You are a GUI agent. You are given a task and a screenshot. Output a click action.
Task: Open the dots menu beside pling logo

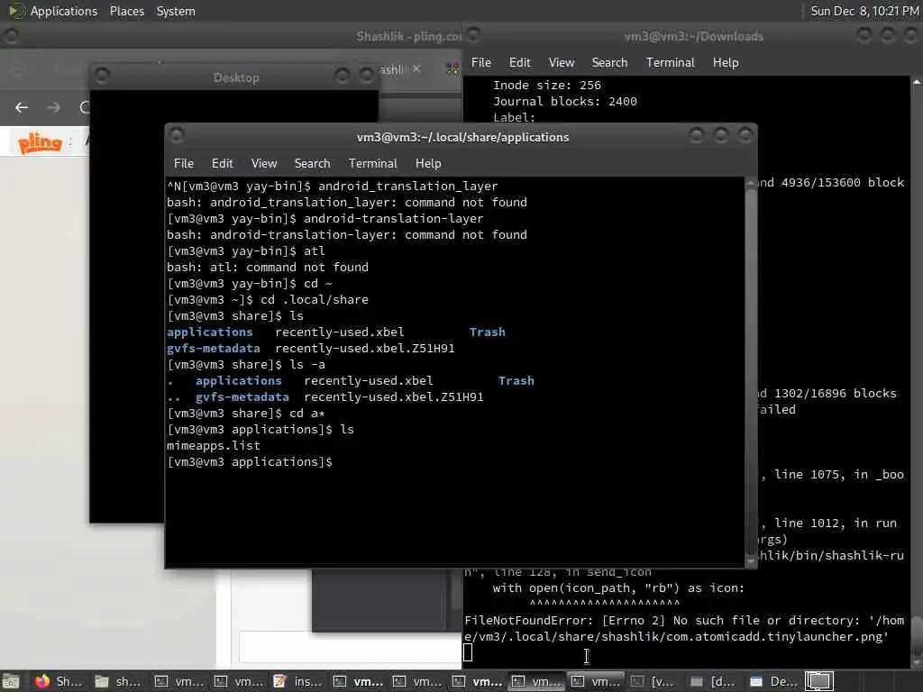[x=70, y=141]
